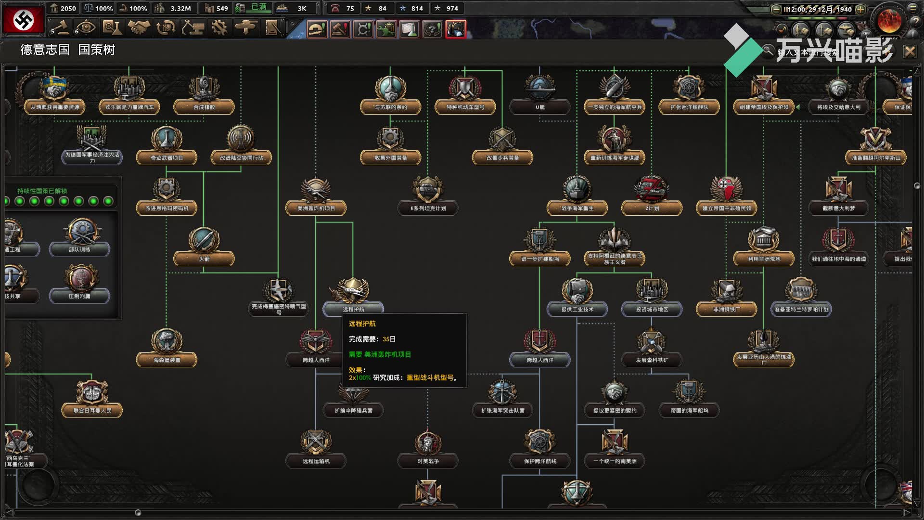Open the intelligence eye menu
Image resolution: width=924 pixels, height=520 pixels.
click(86, 27)
